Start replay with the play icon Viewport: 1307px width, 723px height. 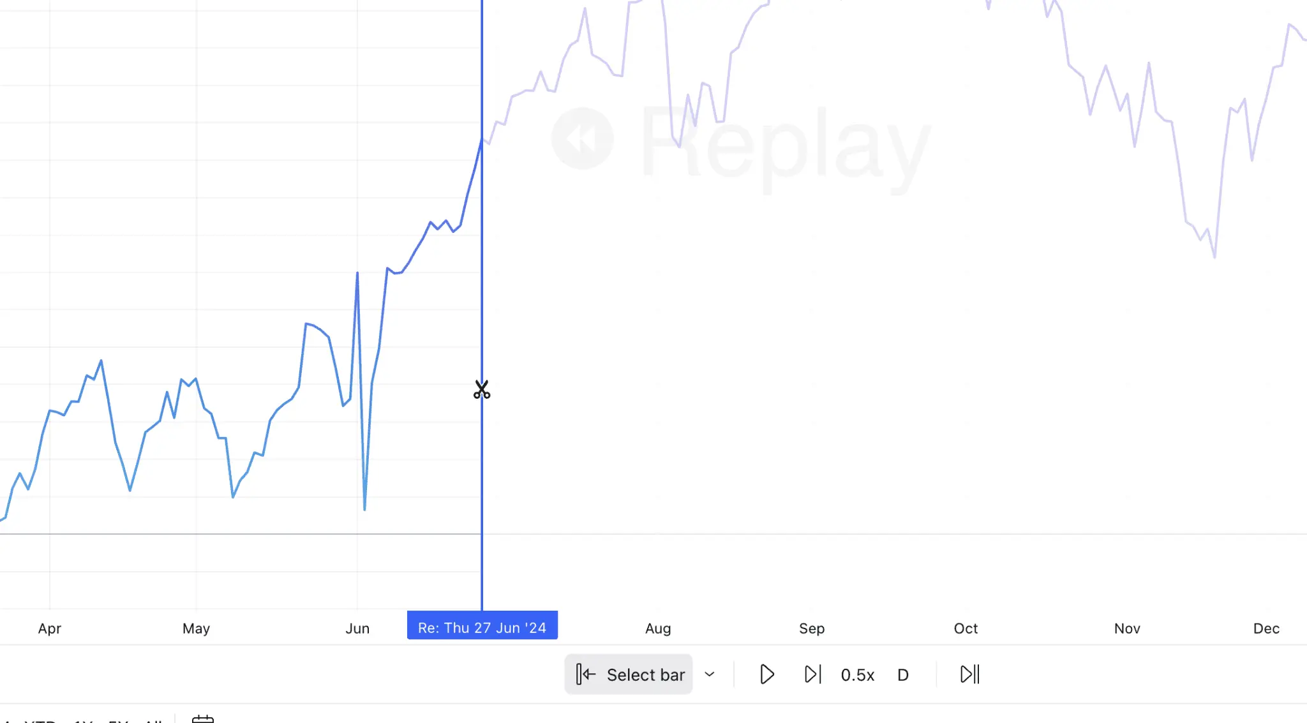[767, 675]
